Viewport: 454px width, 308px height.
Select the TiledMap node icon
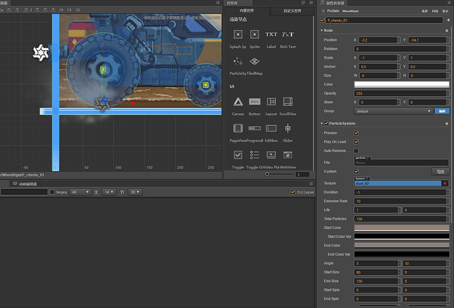(x=255, y=61)
